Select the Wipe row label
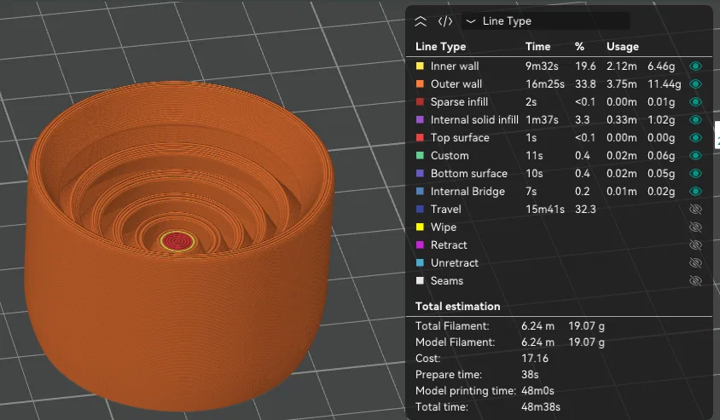Viewport: 720px width, 420px height. pos(443,227)
